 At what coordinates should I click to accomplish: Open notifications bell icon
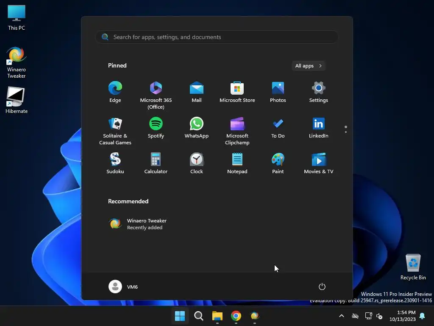(423, 316)
